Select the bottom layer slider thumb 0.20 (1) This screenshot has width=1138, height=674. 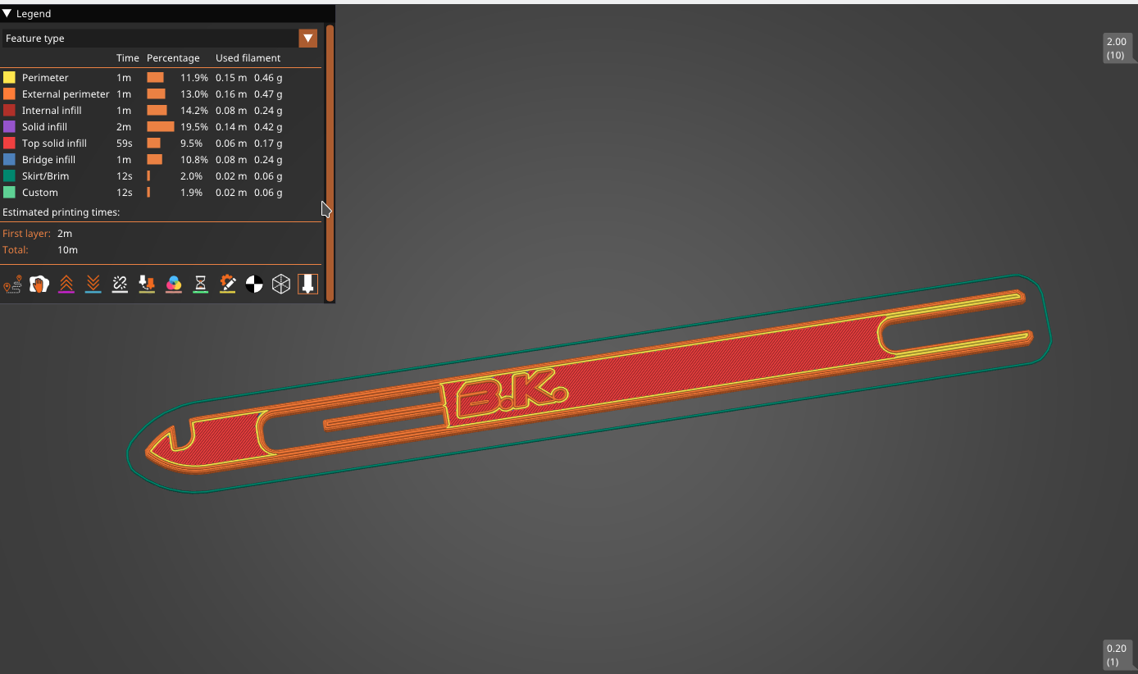pyautogui.click(x=1118, y=654)
